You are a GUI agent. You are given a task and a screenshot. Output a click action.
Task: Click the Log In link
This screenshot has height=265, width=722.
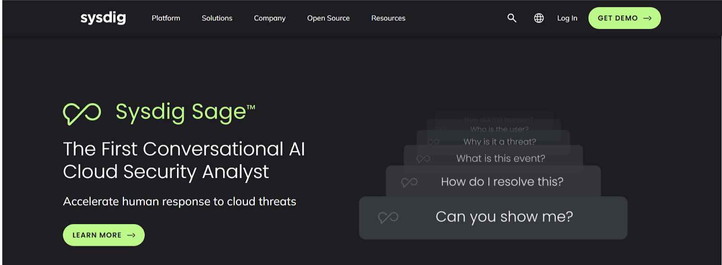[x=567, y=18]
